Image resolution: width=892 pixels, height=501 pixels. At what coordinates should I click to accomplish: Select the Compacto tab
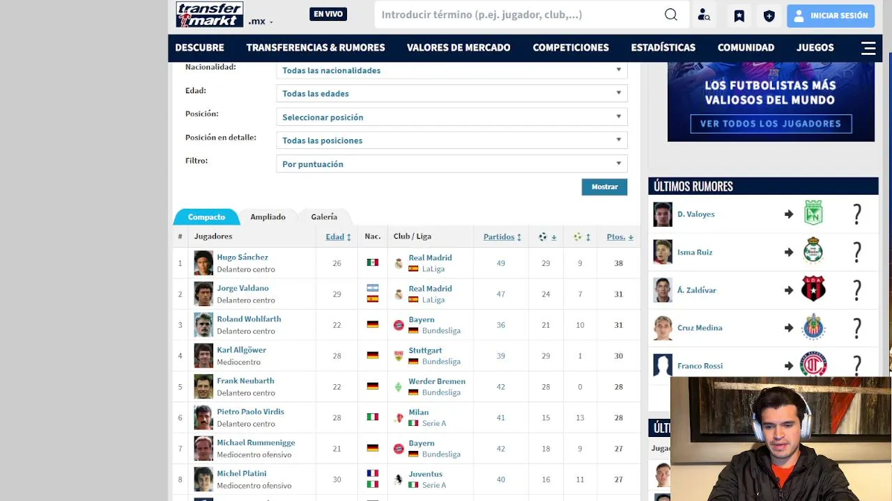206,217
